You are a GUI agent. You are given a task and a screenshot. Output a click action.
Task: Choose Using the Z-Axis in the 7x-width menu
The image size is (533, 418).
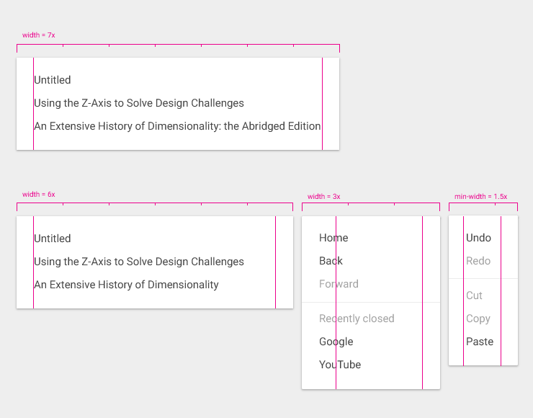139,103
